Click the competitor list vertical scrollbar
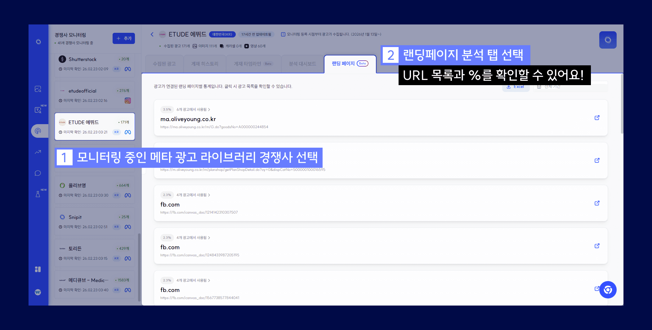This screenshot has height=330, width=652. 139,267
